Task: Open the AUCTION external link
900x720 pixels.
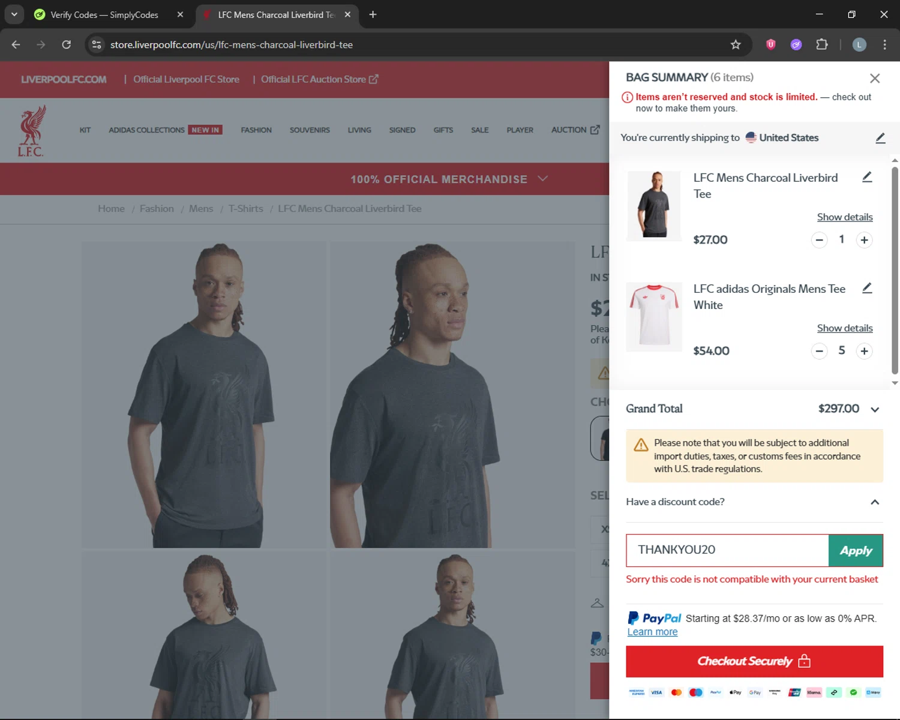Action: tap(575, 130)
